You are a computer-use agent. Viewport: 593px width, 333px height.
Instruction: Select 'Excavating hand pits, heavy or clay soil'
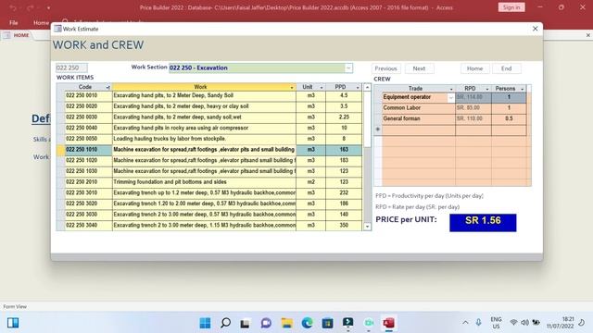click(204, 106)
